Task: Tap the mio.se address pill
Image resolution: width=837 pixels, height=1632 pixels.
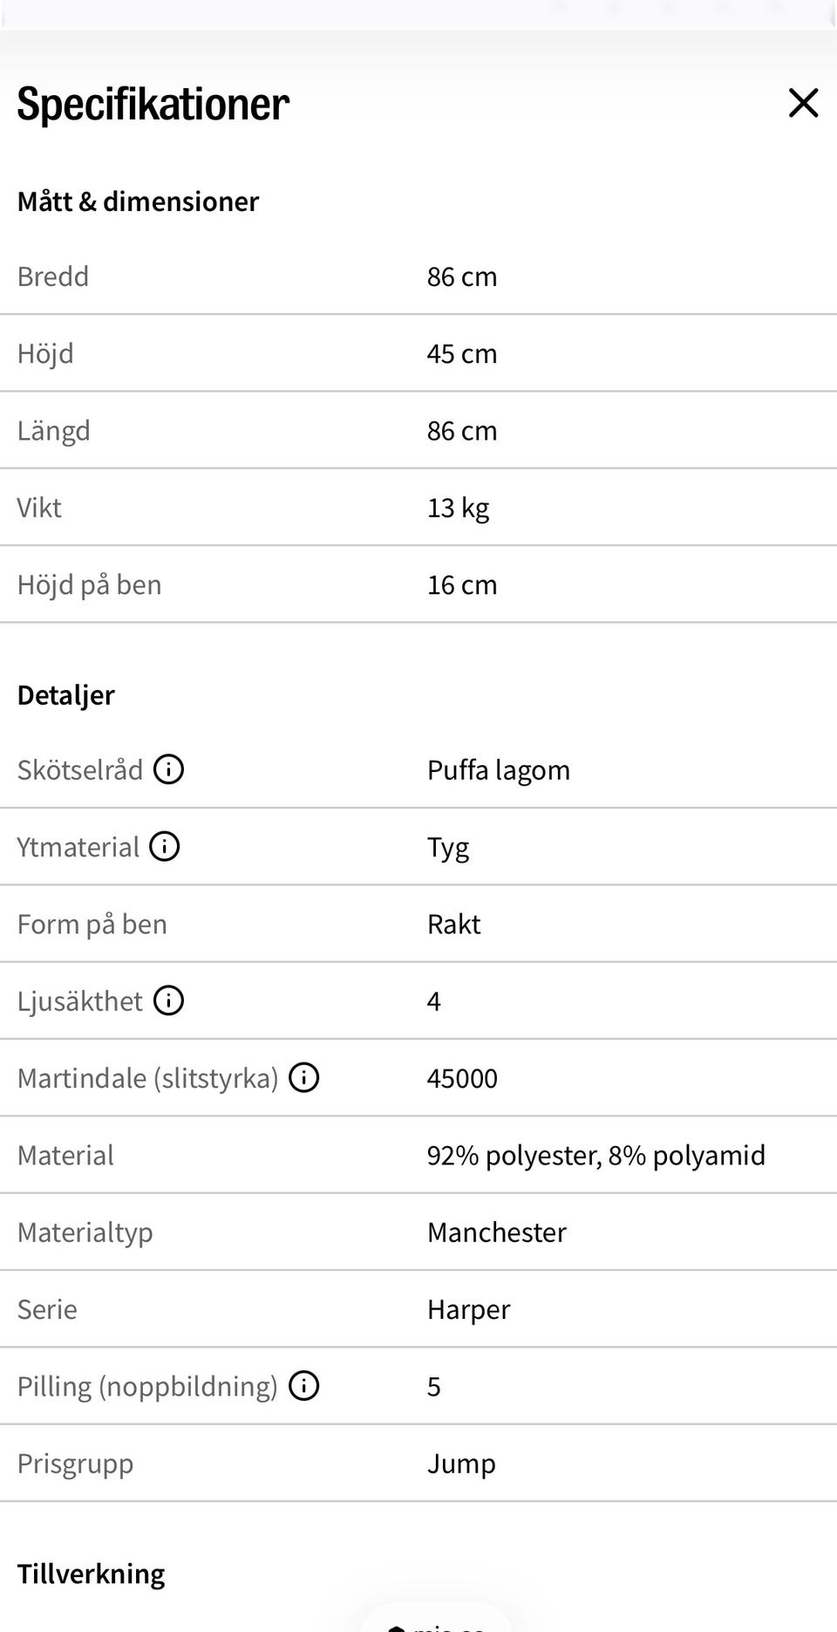Action: [436, 1619]
